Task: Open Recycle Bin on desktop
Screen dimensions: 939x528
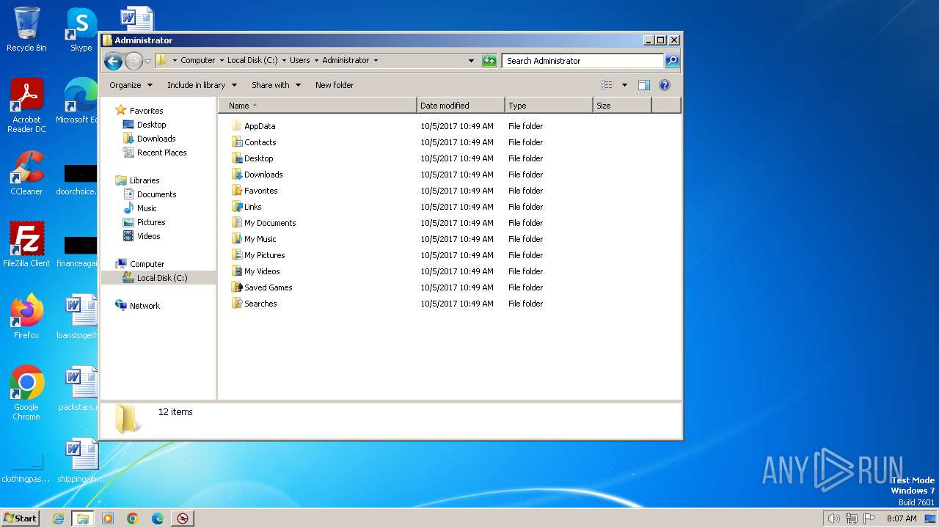Action: tap(26, 29)
